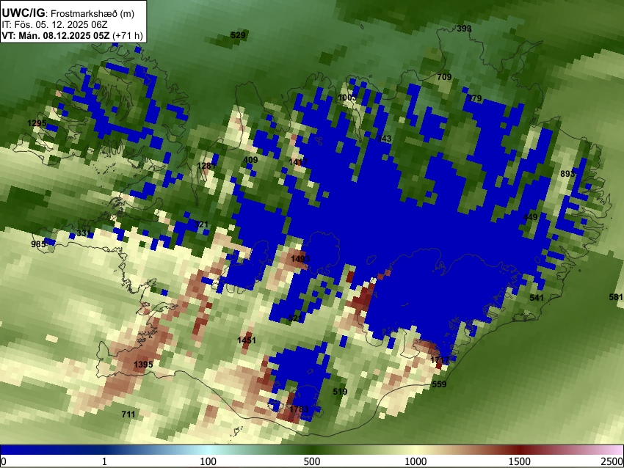Viewport: 624px width, 468px height.
Task: Click the map value 1783
Action: click(299, 409)
